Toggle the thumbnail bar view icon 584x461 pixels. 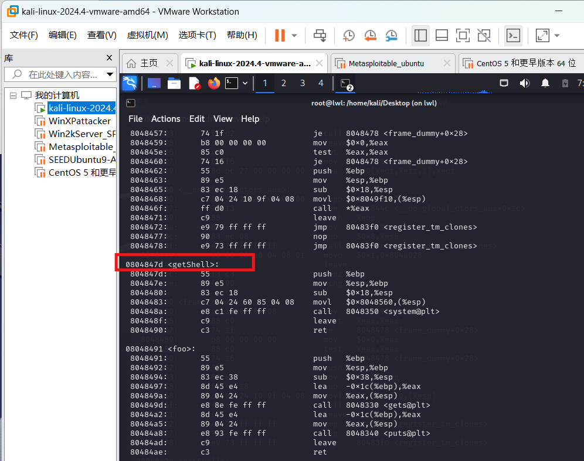(x=442, y=35)
